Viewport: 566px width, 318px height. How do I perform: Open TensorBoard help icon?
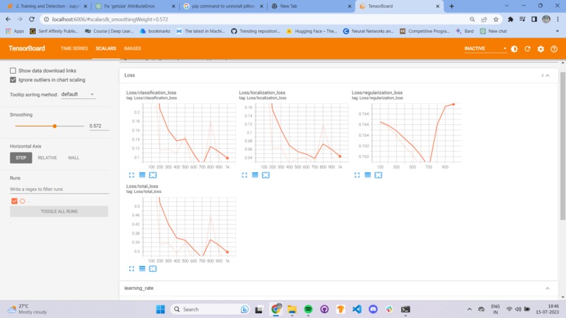click(554, 48)
